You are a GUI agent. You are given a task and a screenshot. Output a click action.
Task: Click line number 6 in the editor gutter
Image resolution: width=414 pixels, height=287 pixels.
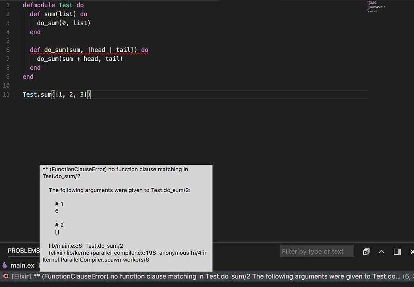[6, 49]
